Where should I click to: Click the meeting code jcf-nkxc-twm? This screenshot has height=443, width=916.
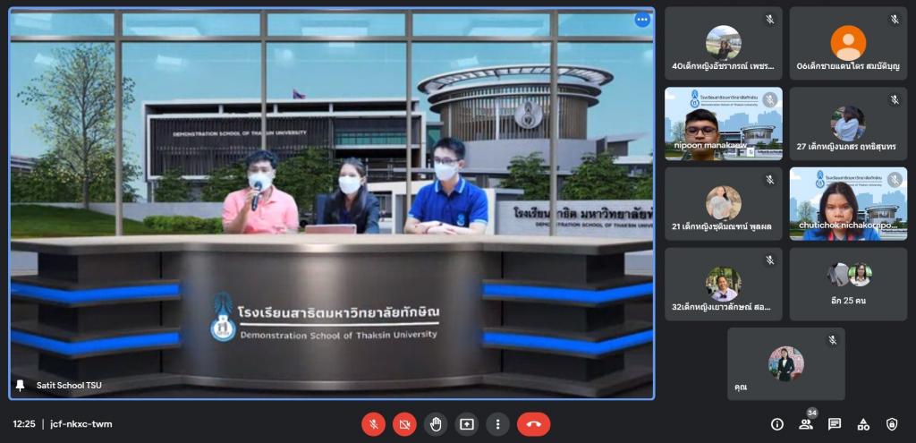click(81, 424)
